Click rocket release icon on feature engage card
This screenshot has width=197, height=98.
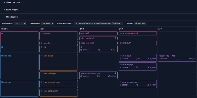(148, 67)
